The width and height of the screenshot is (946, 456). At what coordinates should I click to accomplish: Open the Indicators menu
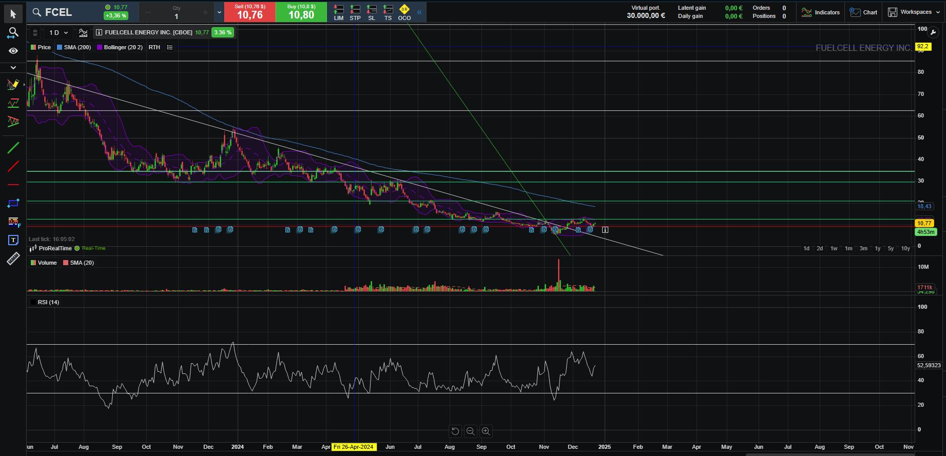[820, 12]
